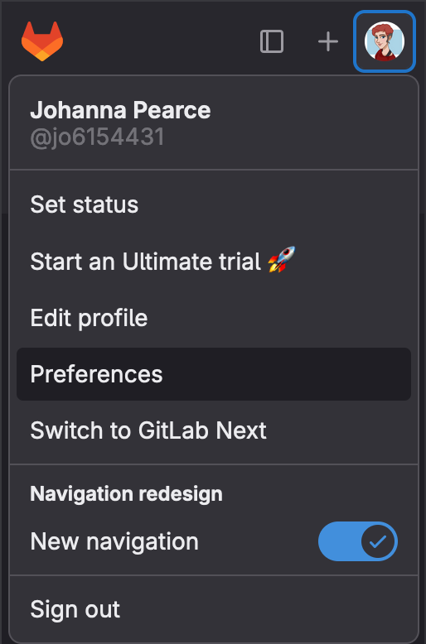Click the @jo6154431 username handle
Viewport: 426px width, 644px height.
pyautogui.click(x=97, y=137)
